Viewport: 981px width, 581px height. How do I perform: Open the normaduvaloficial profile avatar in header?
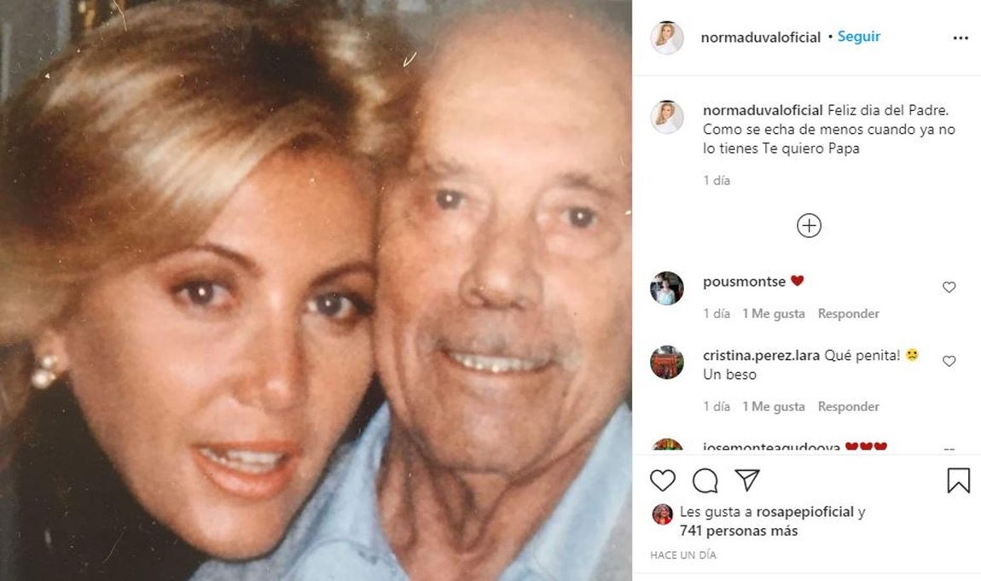667,38
